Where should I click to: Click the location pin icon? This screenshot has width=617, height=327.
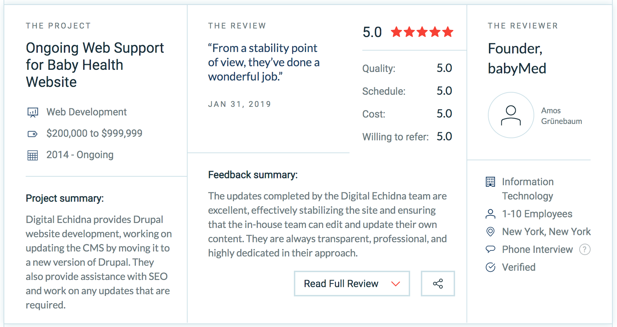coord(490,232)
